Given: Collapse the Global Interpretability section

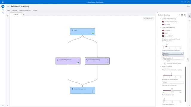Looking at the screenshot, I should pyautogui.click(x=161, y=19).
